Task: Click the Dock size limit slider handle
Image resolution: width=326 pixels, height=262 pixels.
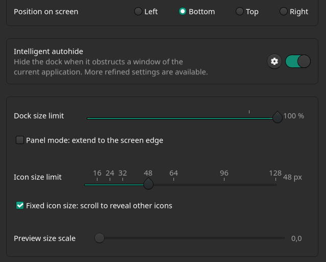Action: point(277,118)
